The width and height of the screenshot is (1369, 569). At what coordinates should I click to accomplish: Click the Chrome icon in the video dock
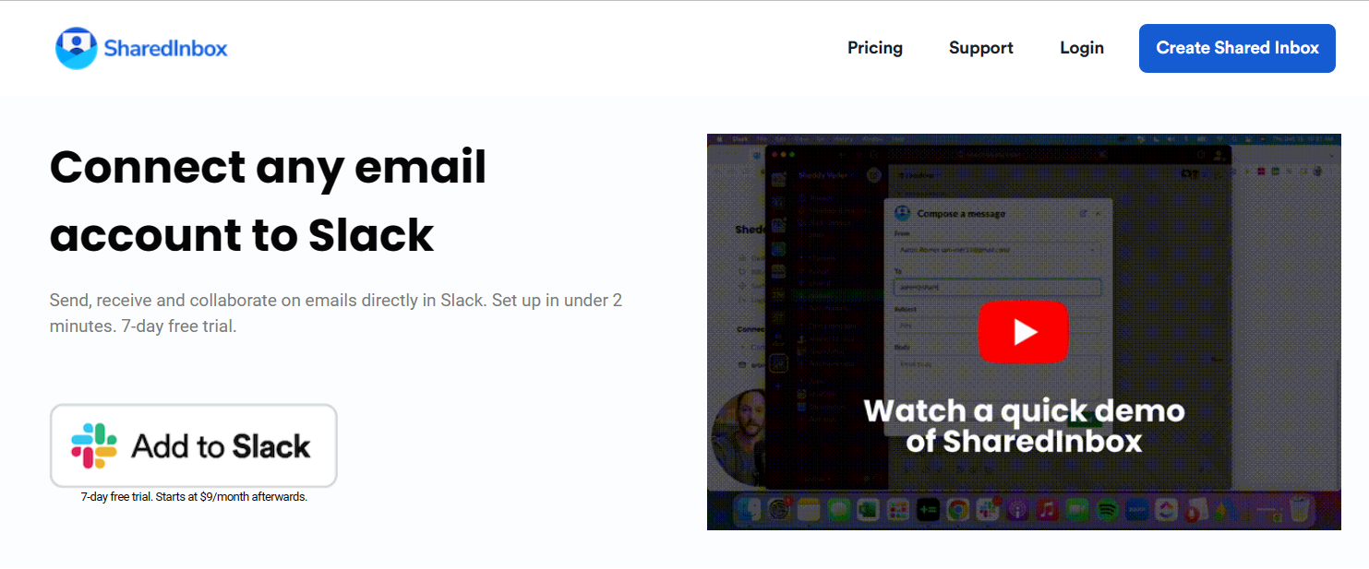click(x=957, y=509)
